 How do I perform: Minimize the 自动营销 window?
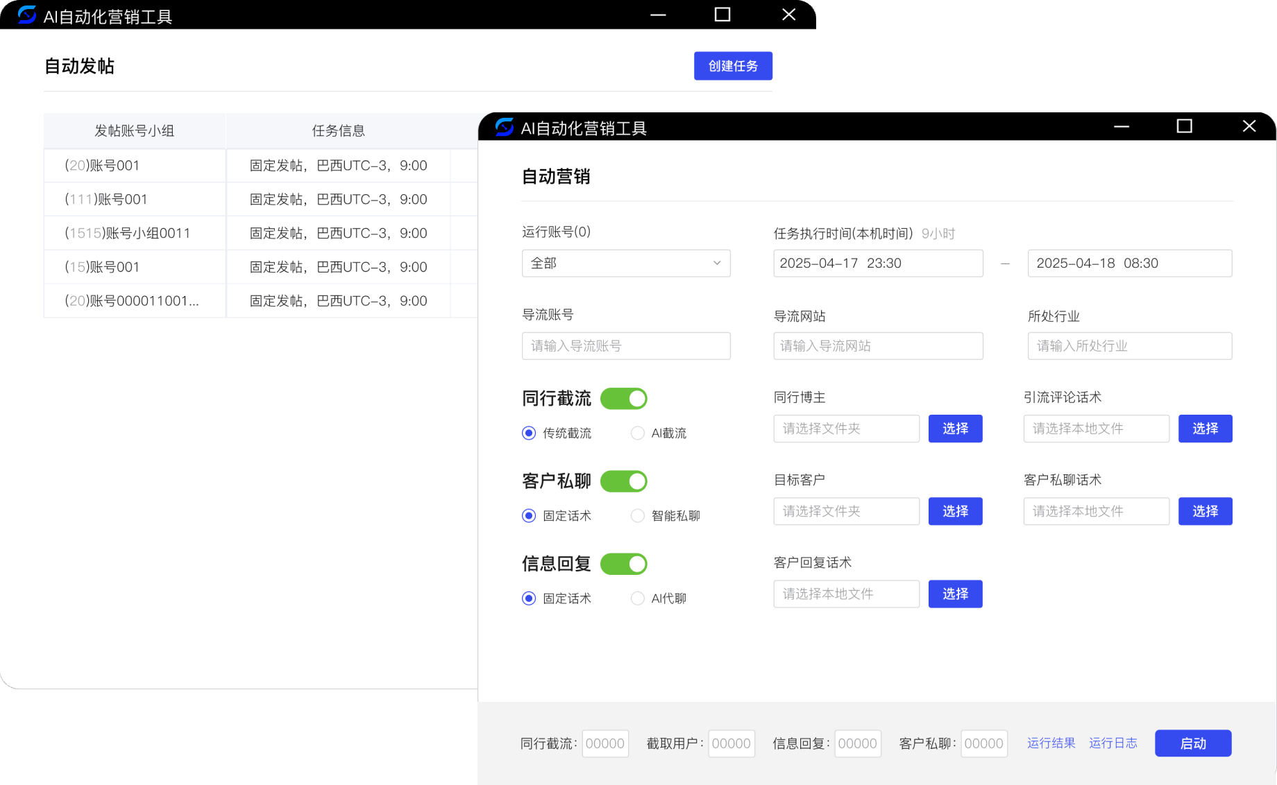point(1121,126)
